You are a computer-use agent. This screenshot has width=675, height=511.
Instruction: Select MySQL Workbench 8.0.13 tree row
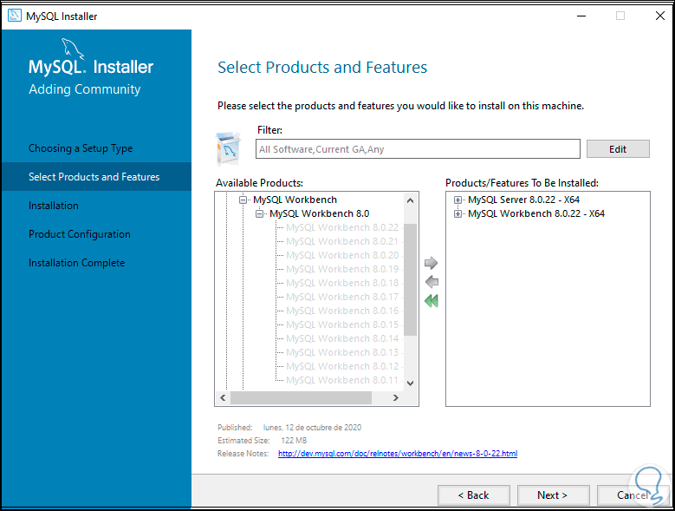(342, 352)
